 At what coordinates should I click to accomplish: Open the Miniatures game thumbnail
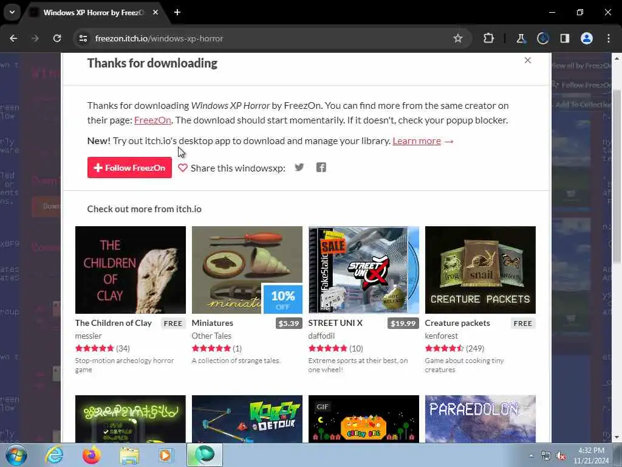pyautogui.click(x=247, y=269)
